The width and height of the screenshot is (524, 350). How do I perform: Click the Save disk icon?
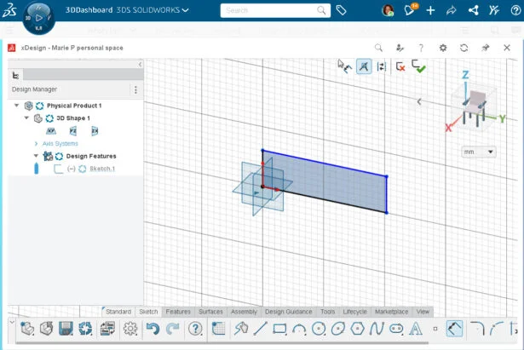(66, 328)
